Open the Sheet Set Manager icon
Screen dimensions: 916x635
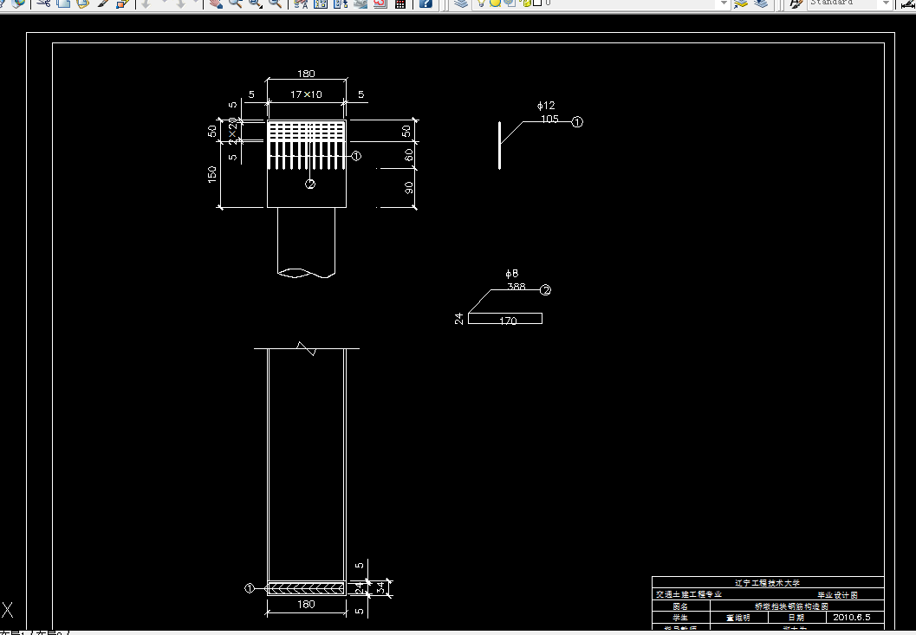361,3
